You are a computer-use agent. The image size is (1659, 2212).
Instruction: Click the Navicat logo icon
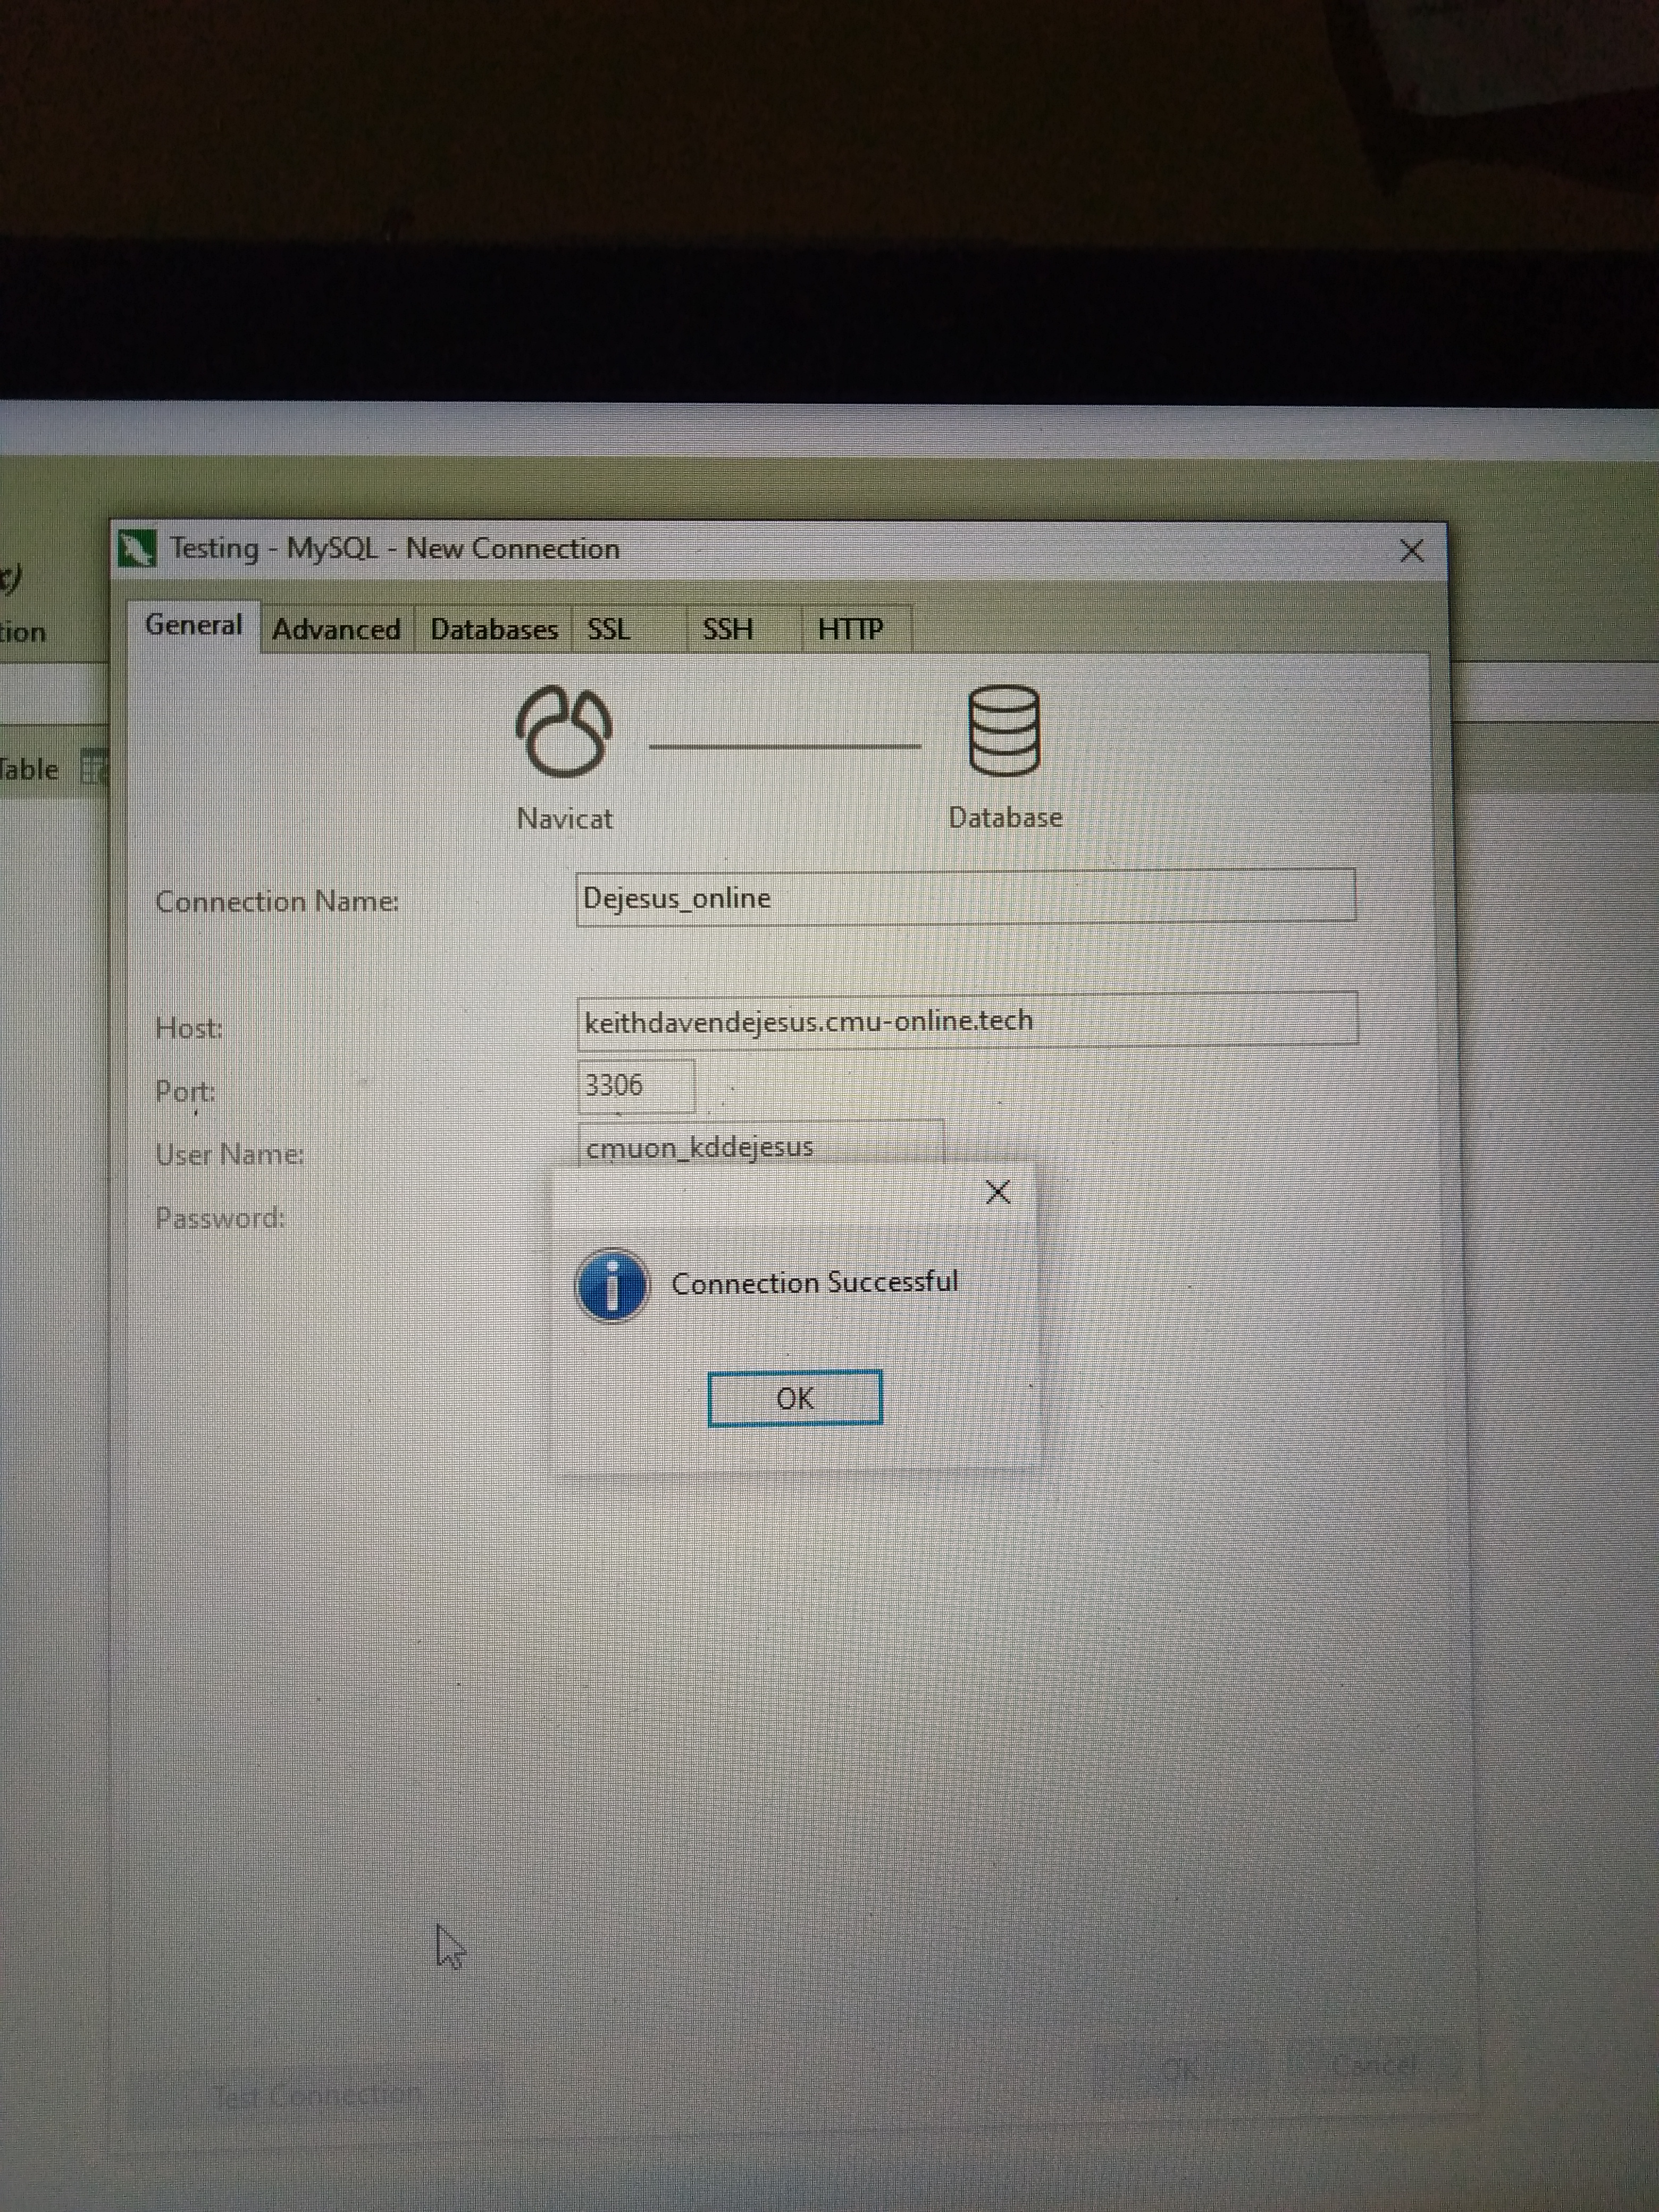[564, 731]
